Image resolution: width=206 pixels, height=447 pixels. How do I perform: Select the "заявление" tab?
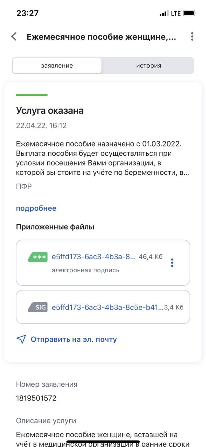[57, 65]
